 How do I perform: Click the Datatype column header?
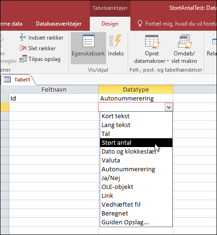click(136, 89)
